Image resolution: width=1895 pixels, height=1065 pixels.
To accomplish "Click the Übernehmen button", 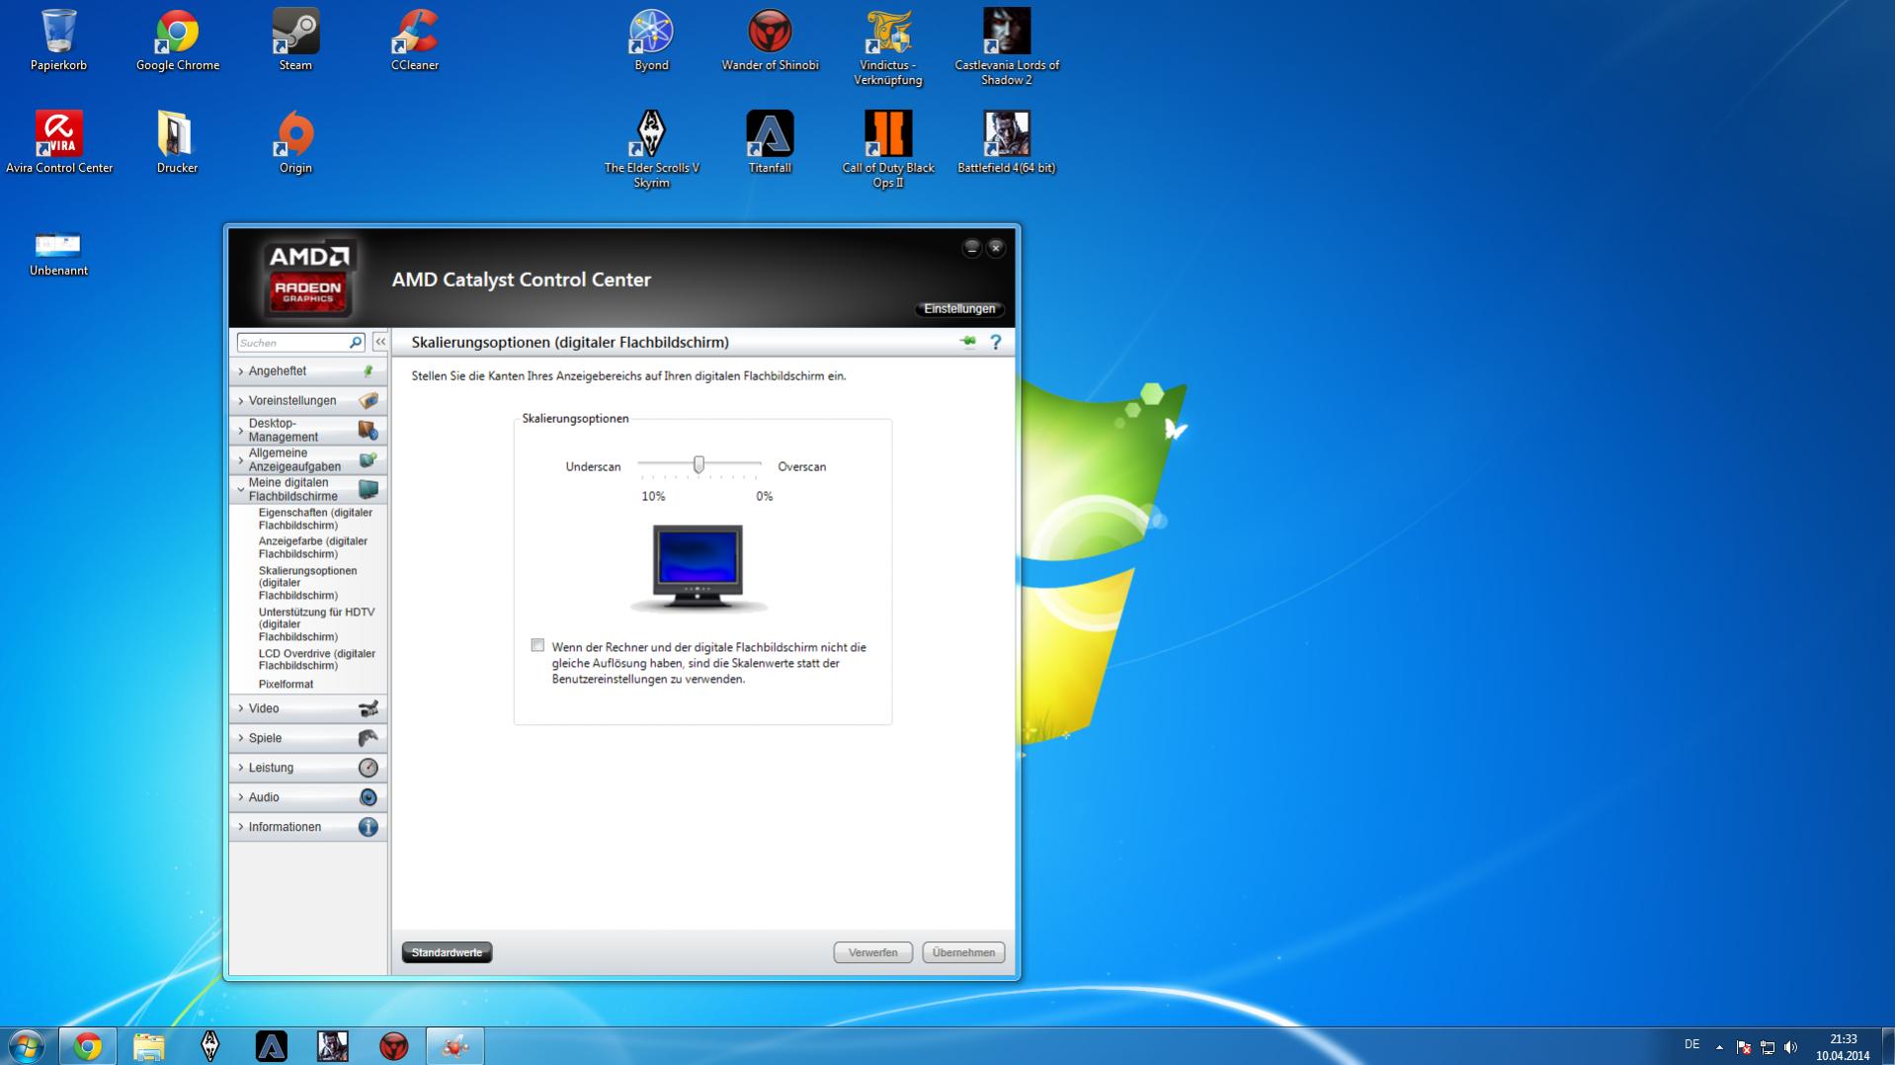I will point(963,952).
